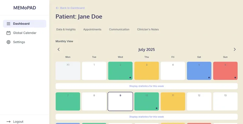Display statistics for the first week
Image resolution: width=243 pixels, height=124 pixels.
147,86
